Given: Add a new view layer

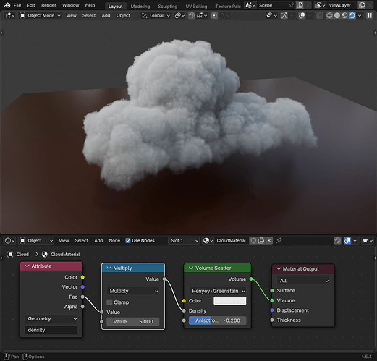Looking at the screenshot, I should (362, 5).
